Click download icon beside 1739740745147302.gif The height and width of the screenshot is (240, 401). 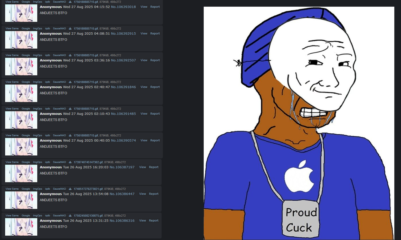(x=70, y=162)
